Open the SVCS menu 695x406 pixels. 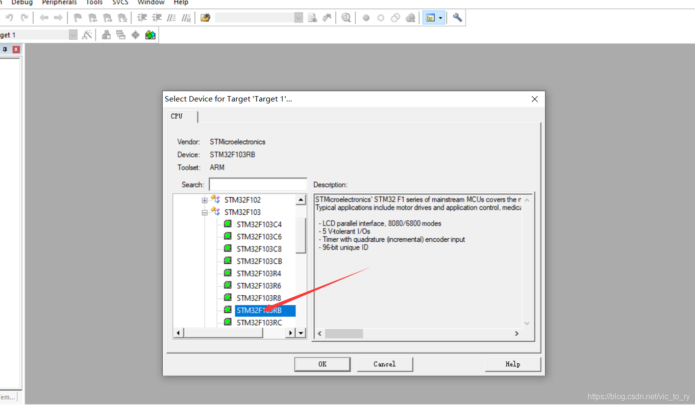[x=120, y=2]
